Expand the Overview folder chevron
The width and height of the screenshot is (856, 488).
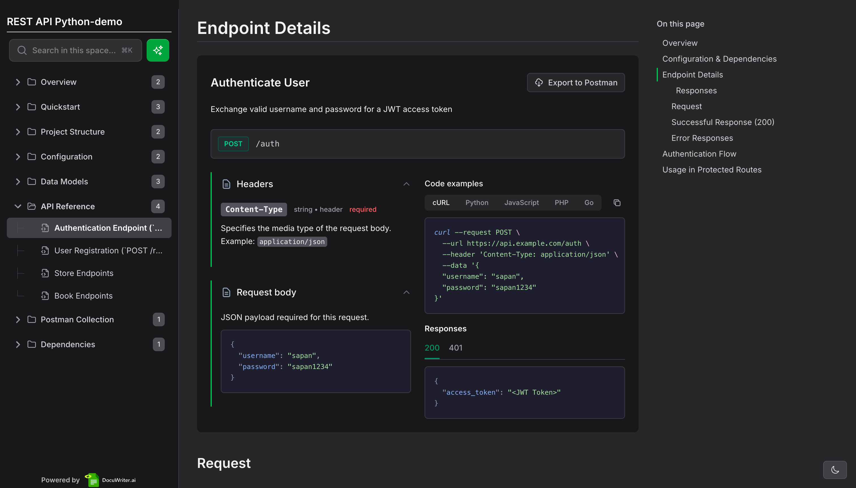pos(18,82)
